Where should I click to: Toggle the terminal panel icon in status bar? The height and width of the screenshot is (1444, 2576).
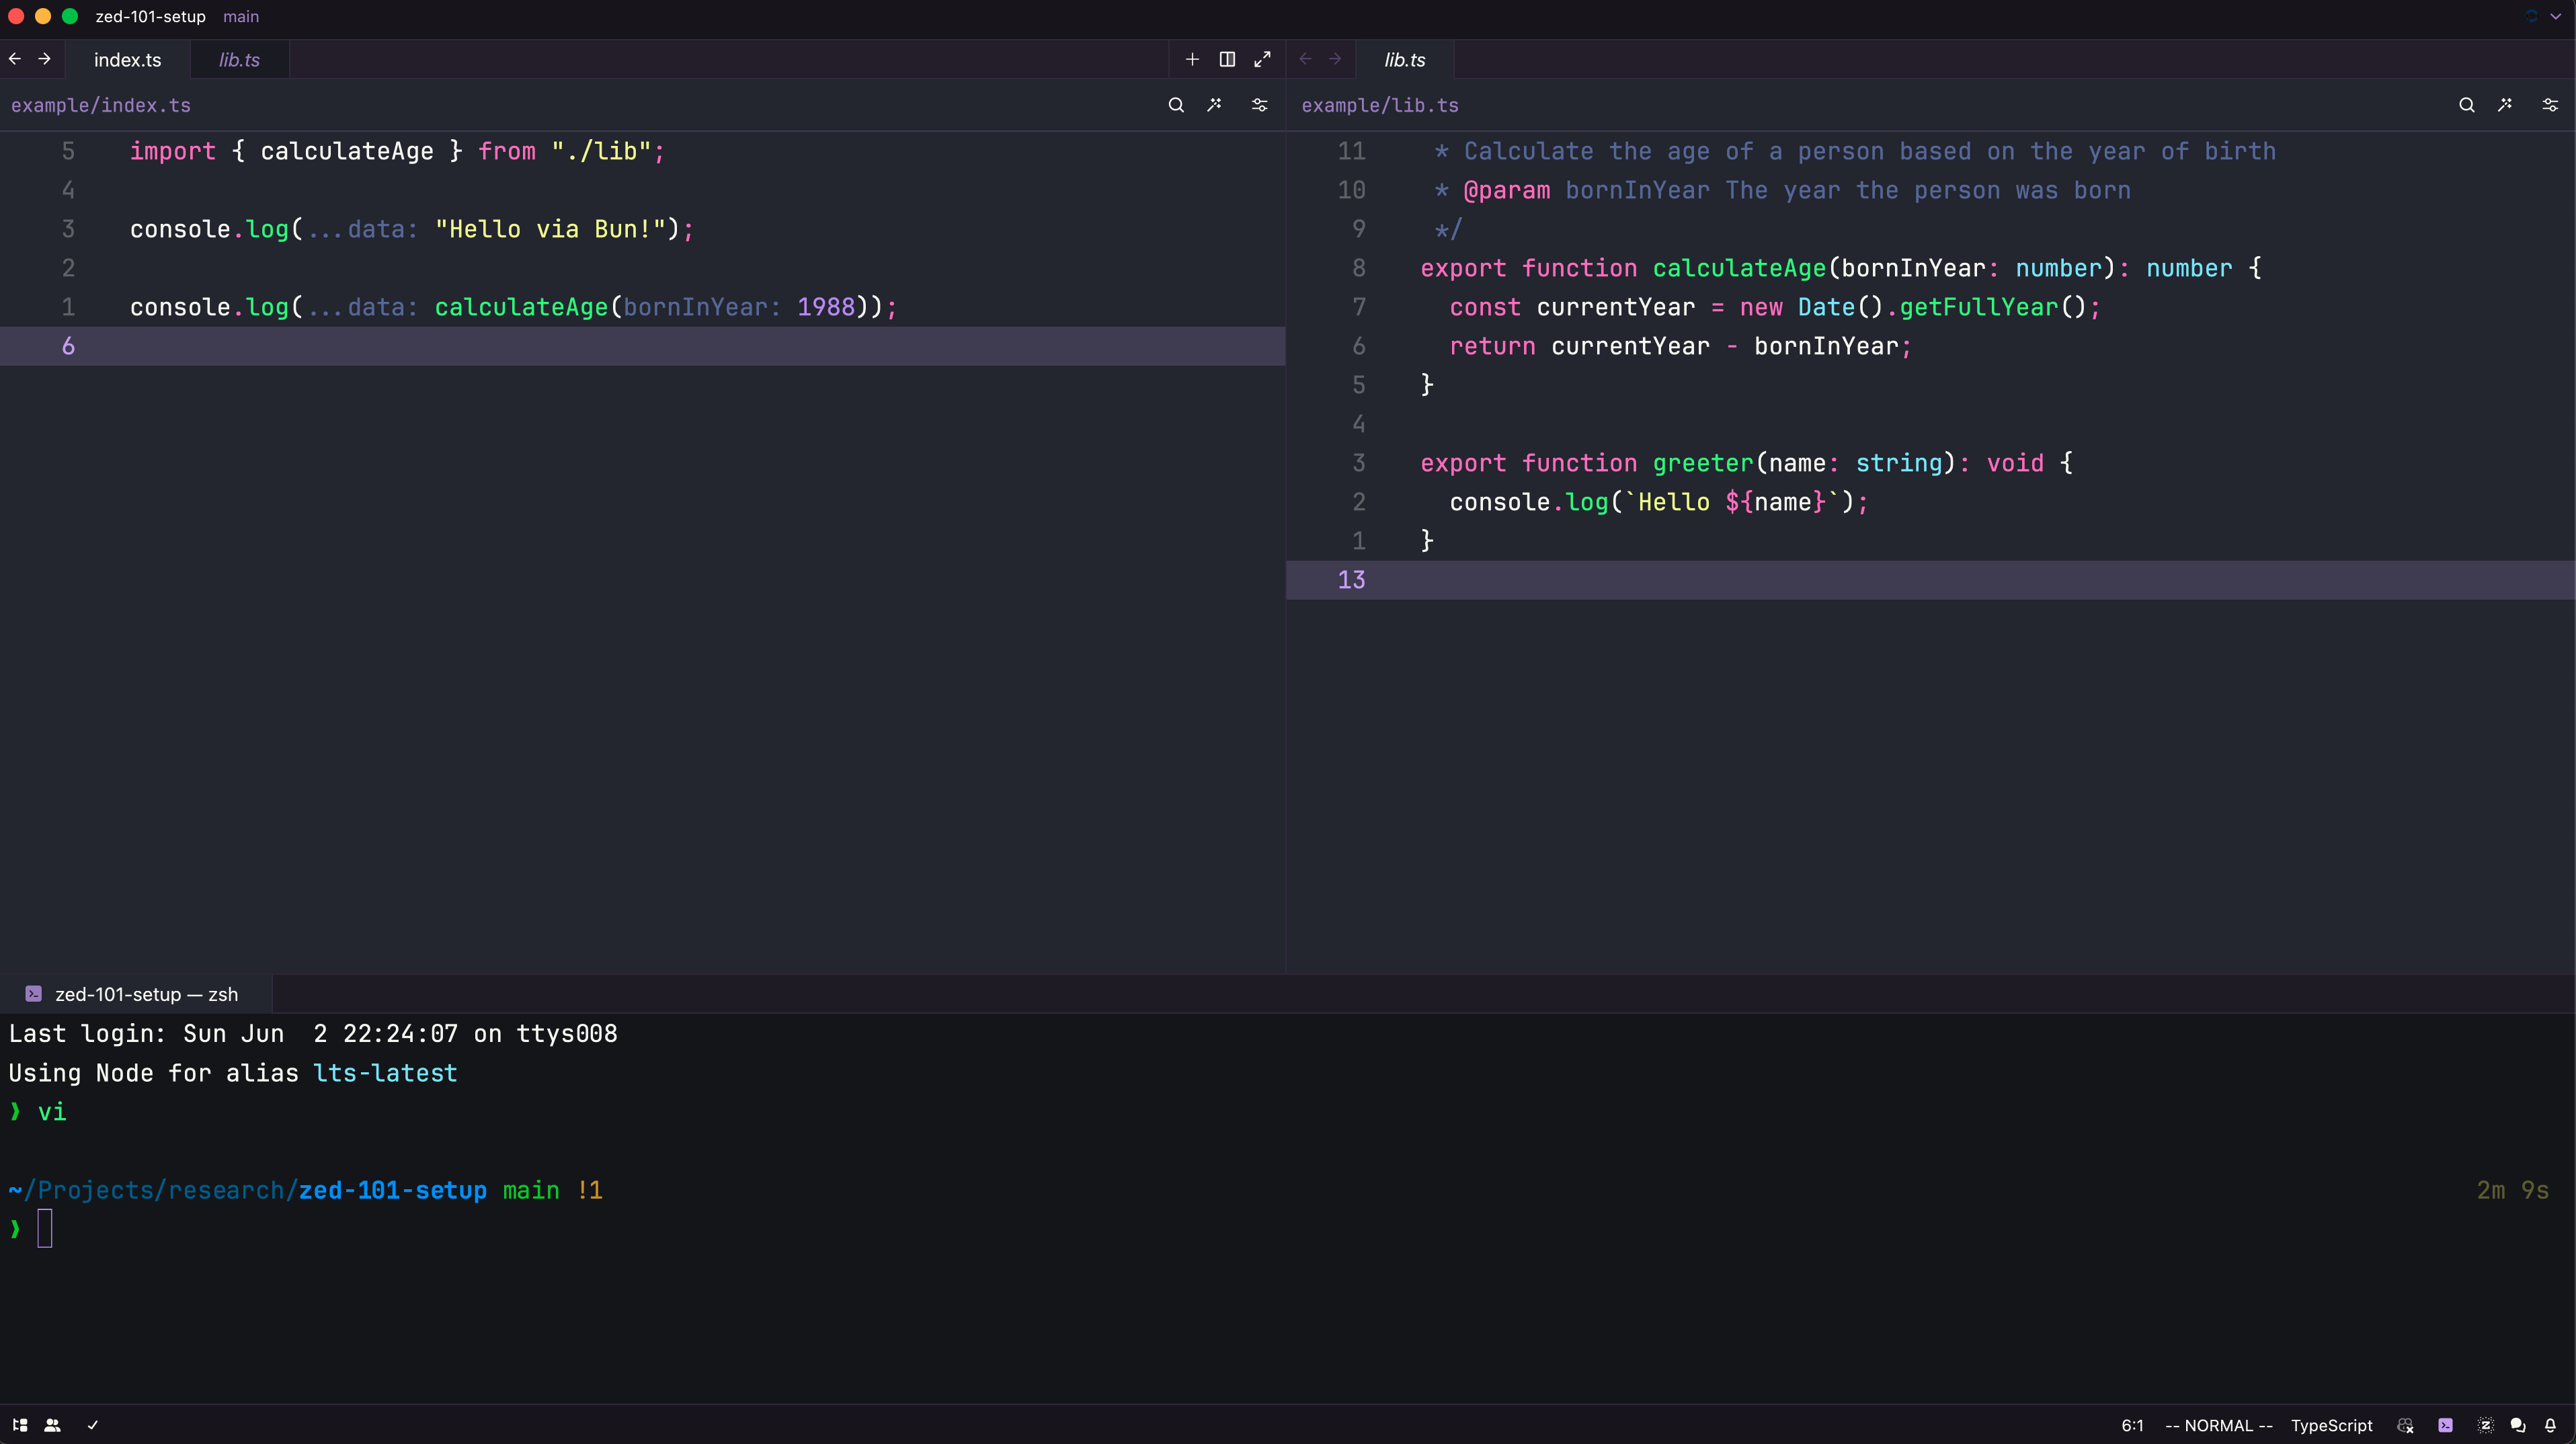pos(2445,1425)
